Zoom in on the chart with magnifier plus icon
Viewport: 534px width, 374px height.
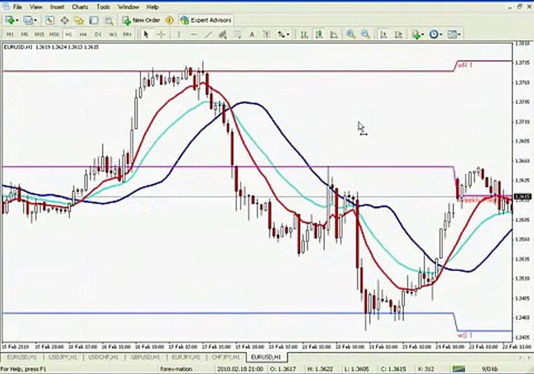point(351,34)
